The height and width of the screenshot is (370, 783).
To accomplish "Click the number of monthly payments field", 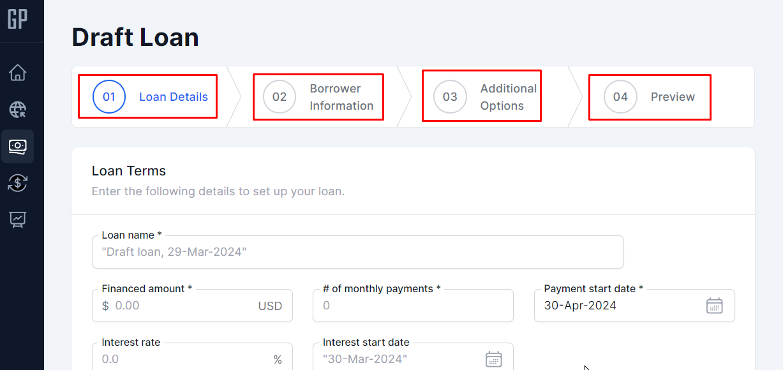I will pos(412,306).
